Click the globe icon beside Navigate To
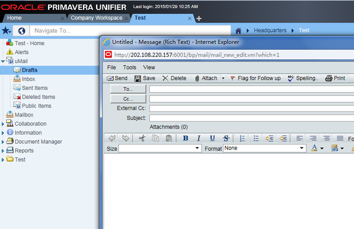 [x=22, y=30]
